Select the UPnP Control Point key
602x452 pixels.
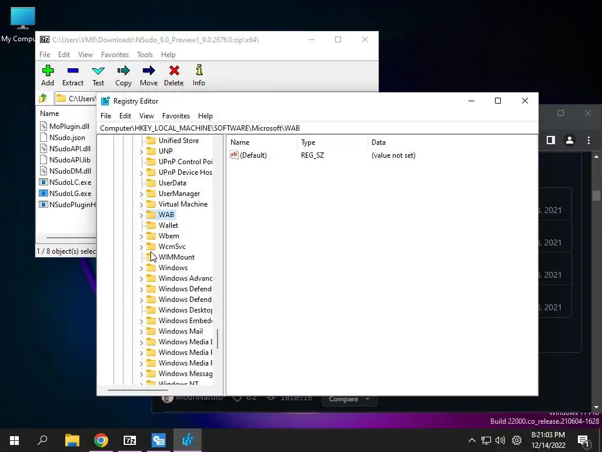[x=185, y=161]
